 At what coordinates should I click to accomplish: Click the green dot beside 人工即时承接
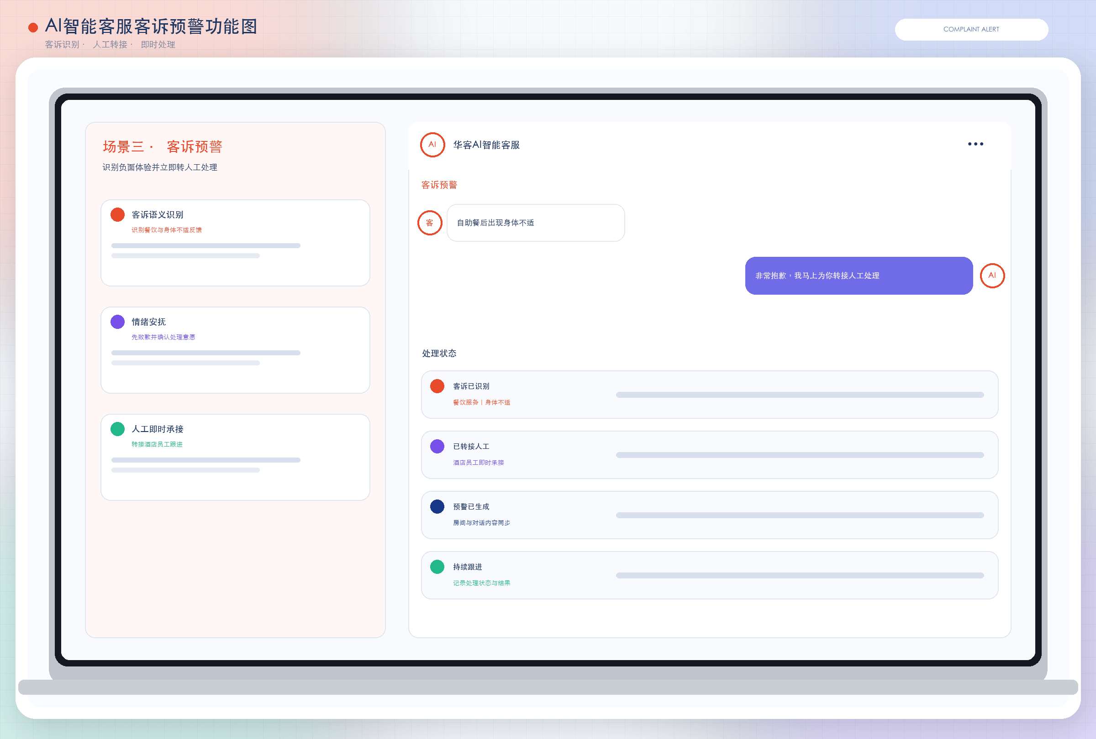pyautogui.click(x=117, y=429)
